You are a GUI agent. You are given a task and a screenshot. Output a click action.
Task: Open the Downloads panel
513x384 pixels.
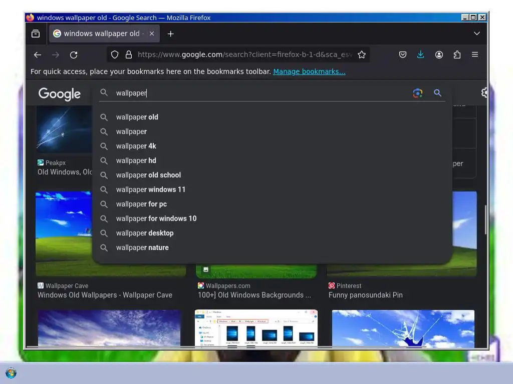[x=421, y=54]
